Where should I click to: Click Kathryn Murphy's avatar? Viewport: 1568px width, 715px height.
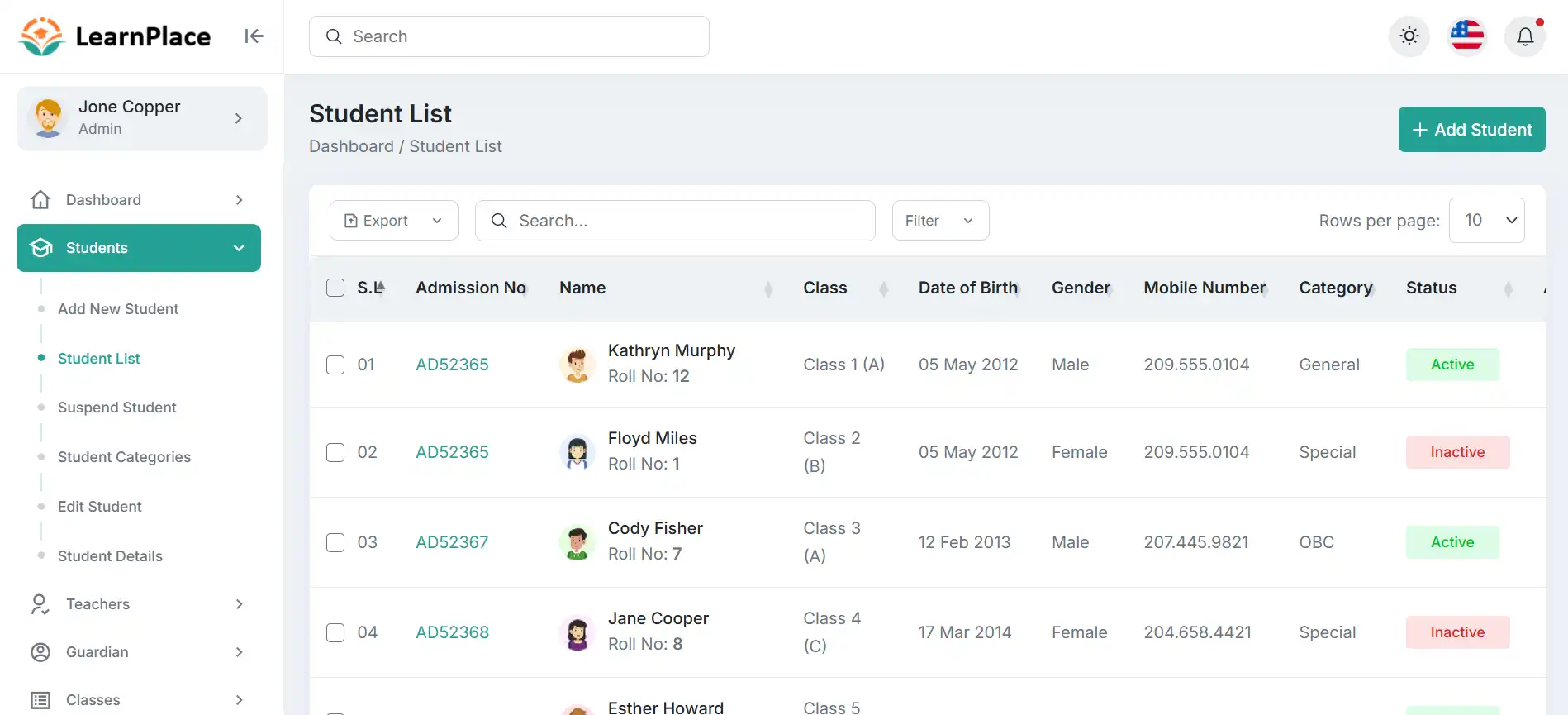(577, 365)
